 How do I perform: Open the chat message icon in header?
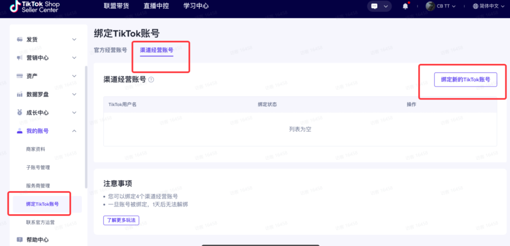375,6
